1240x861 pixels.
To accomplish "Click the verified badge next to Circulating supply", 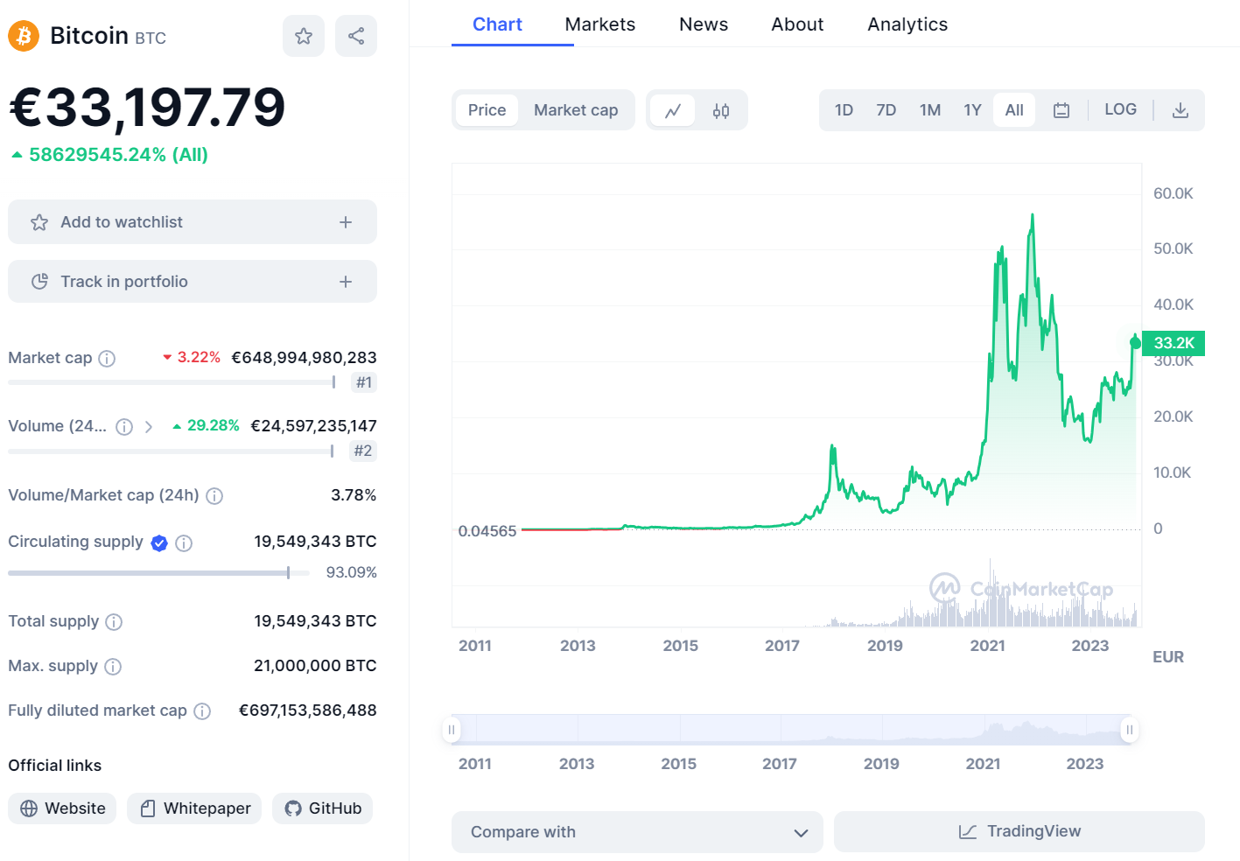I will tap(159, 542).
